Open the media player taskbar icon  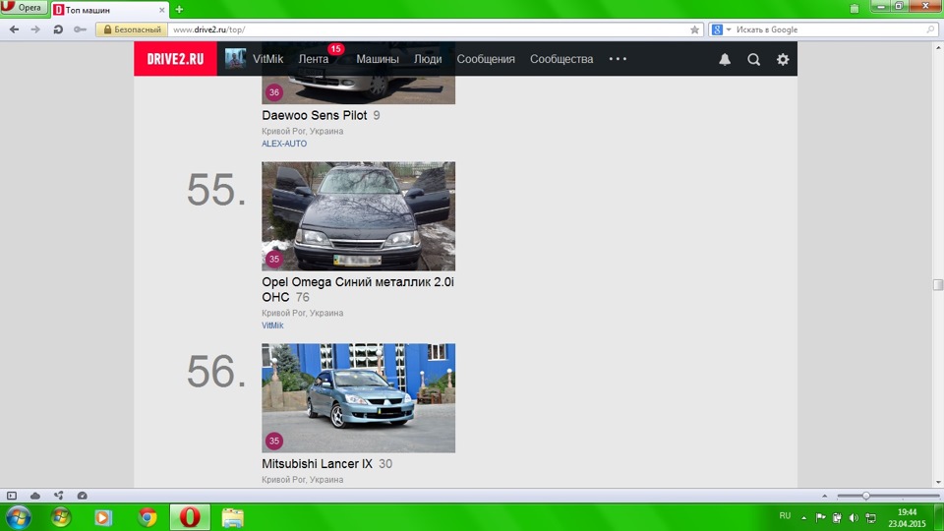(x=103, y=517)
